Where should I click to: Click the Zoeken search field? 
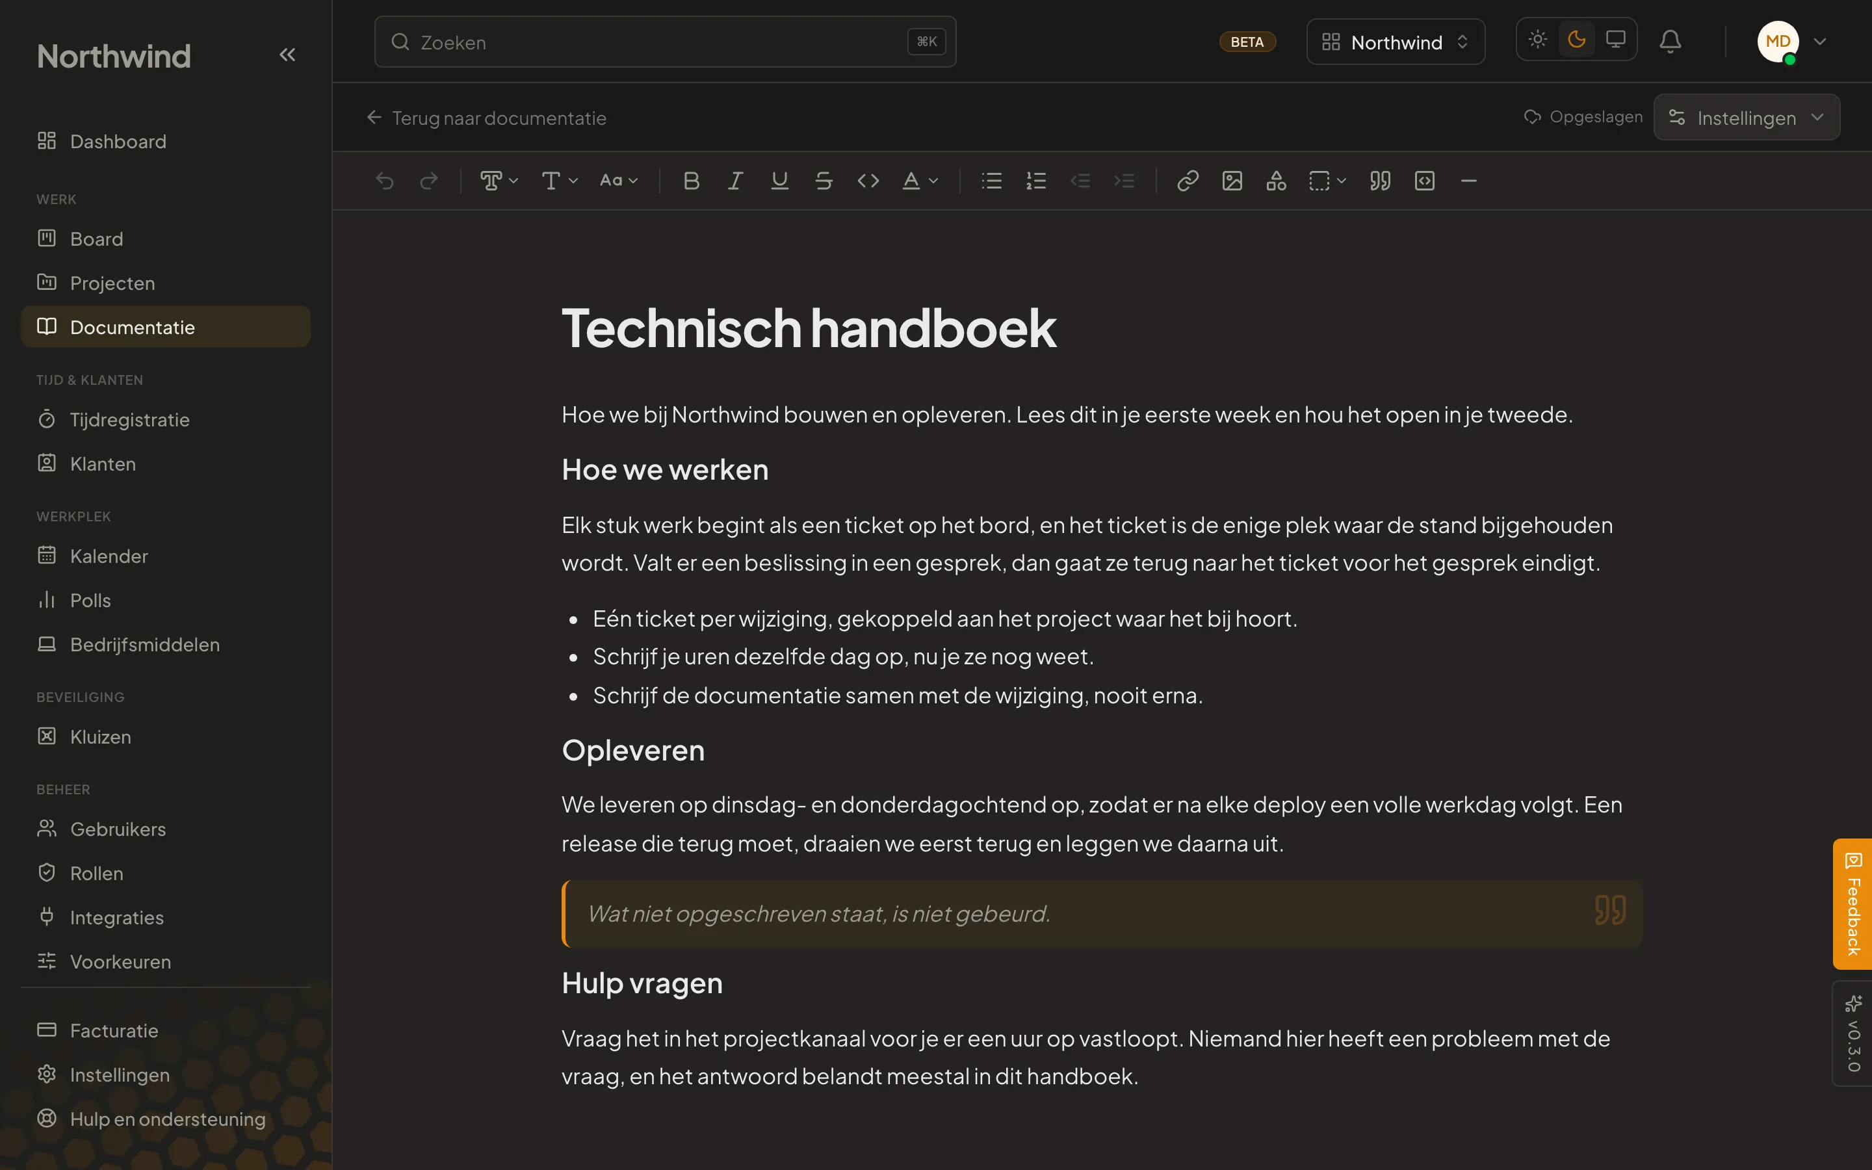(665, 42)
